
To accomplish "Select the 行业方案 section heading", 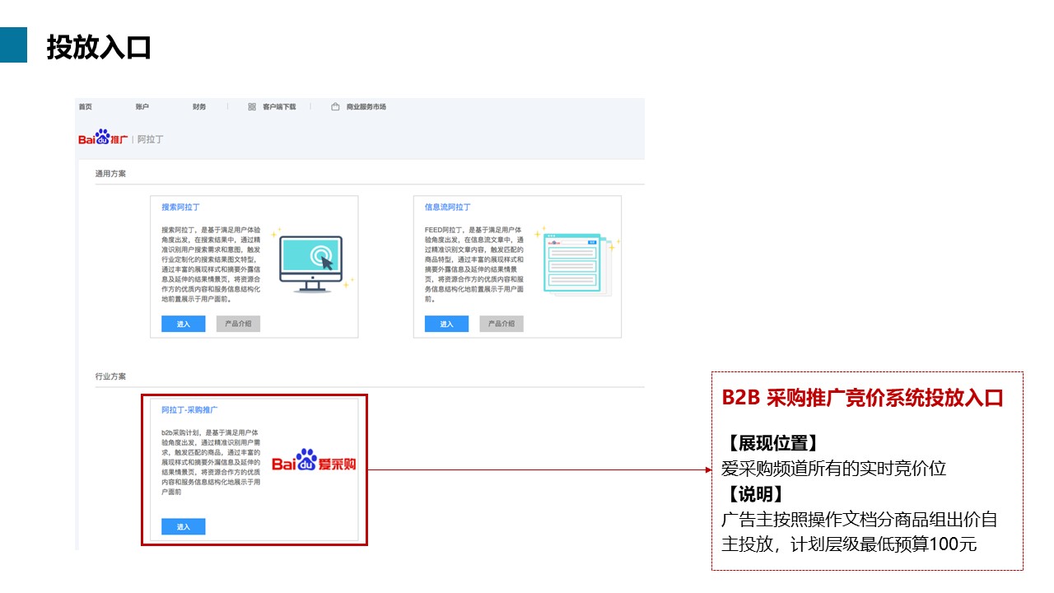I will [110, 376].
